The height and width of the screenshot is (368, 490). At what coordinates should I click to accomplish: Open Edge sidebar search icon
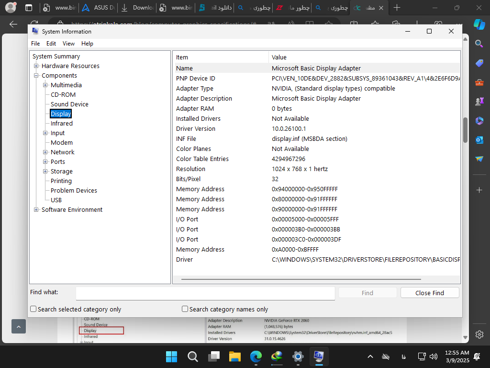(479, 44)
